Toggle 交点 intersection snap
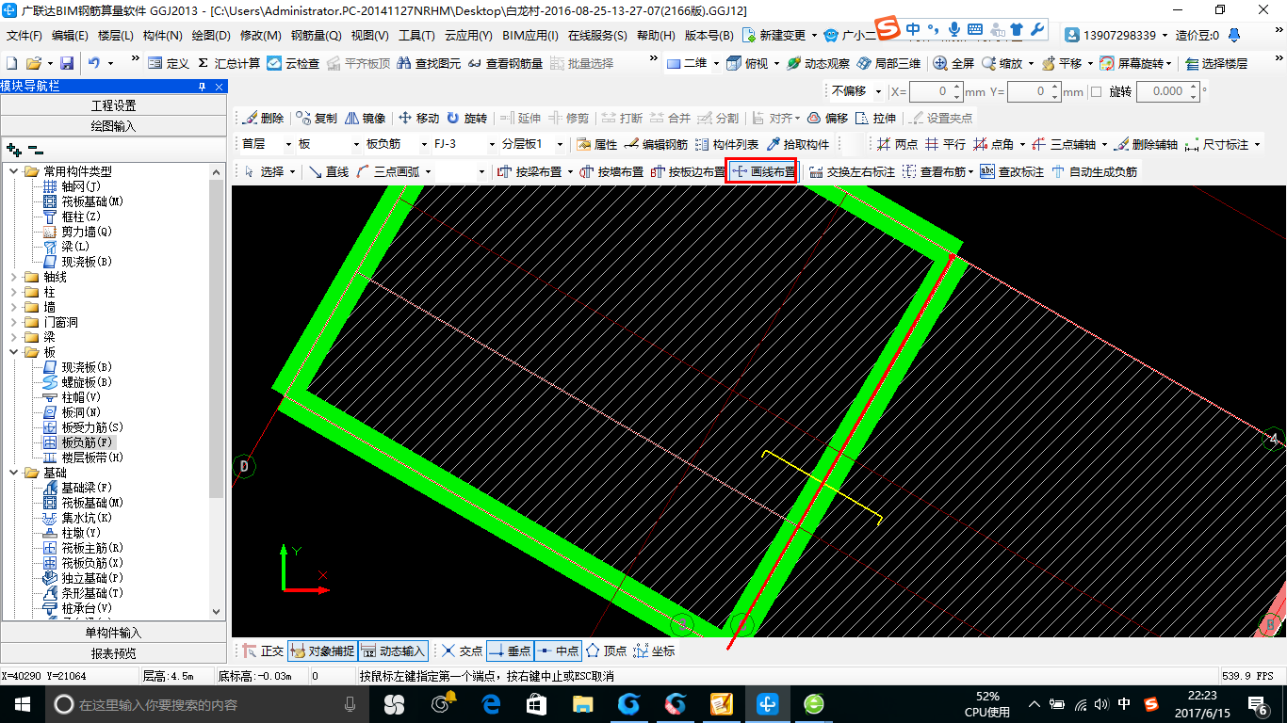 pyautogui.click(x=462, y=651)
